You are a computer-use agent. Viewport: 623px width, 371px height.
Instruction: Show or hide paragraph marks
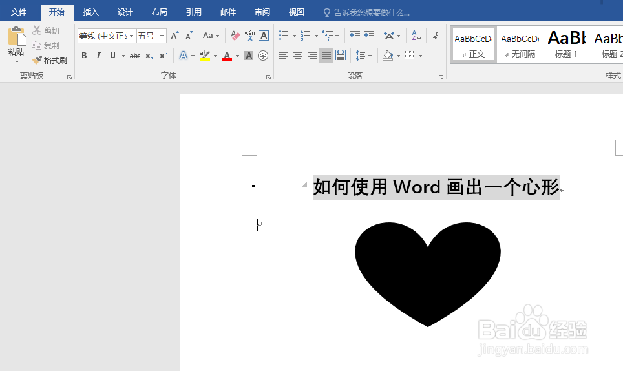coord(436,36)
